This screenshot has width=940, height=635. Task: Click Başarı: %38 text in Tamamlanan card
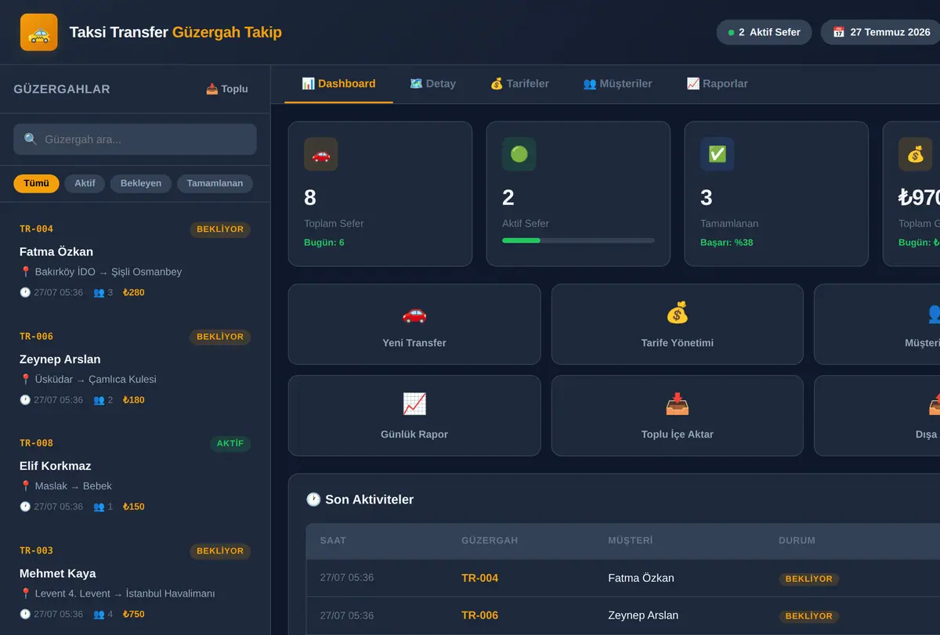(x=727, y=243)
